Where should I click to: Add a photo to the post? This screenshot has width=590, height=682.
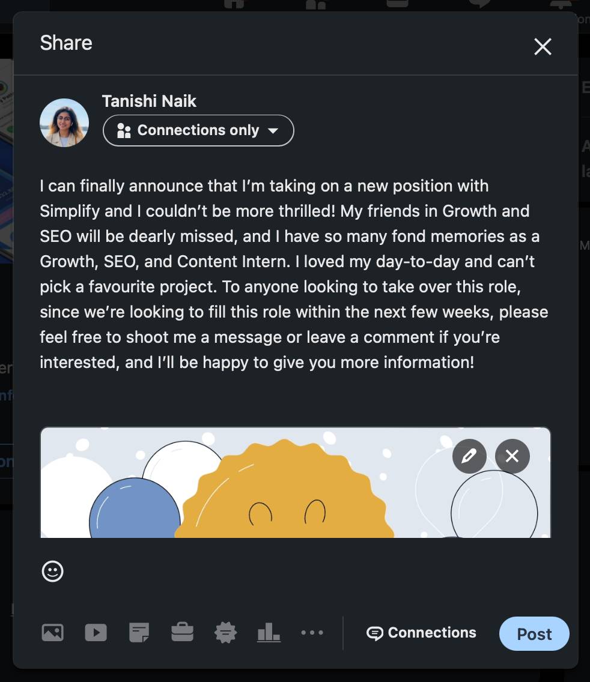click(53, 632)
